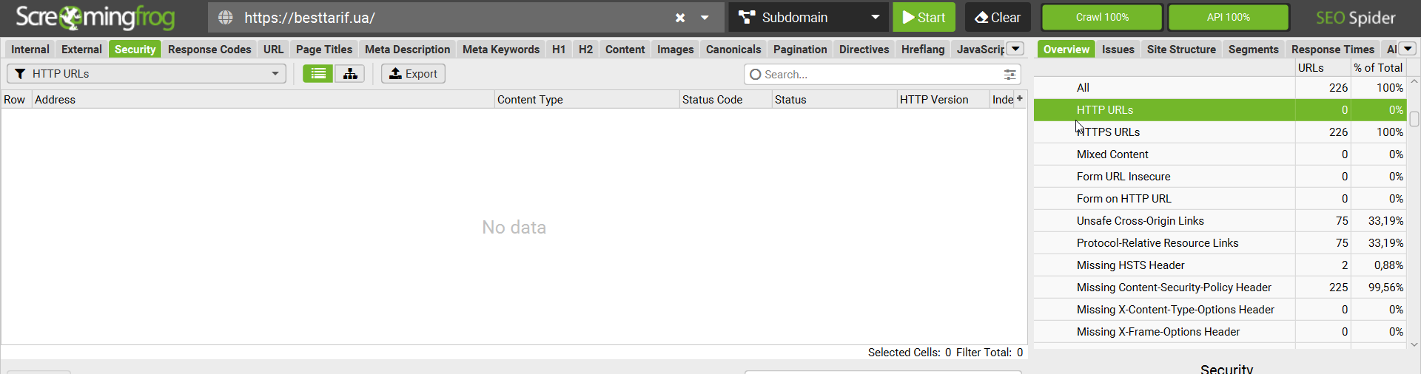Screen dimensions: 1421x374
Task: Select the Form on HTTP URL row
Action: [x=1220, y=199]
